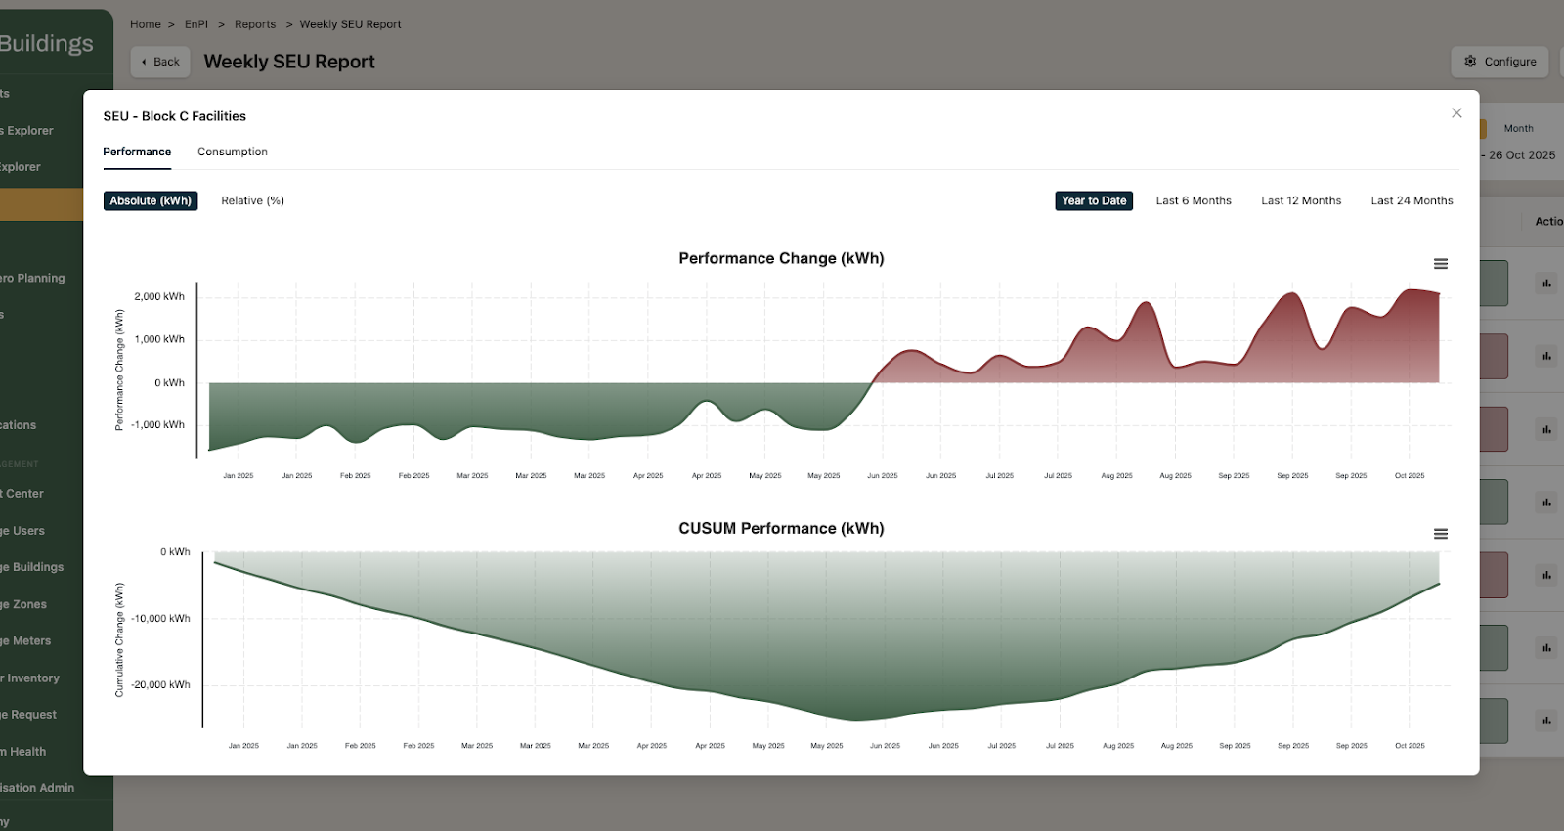Image resolution: width=1564 pixels, height=831 pixels.
Task: Select Year to Date range
Action: (x=1094, y=200)
